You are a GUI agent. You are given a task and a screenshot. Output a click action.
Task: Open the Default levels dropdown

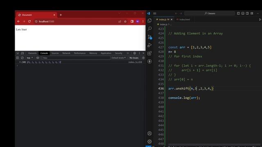(118, 58)
